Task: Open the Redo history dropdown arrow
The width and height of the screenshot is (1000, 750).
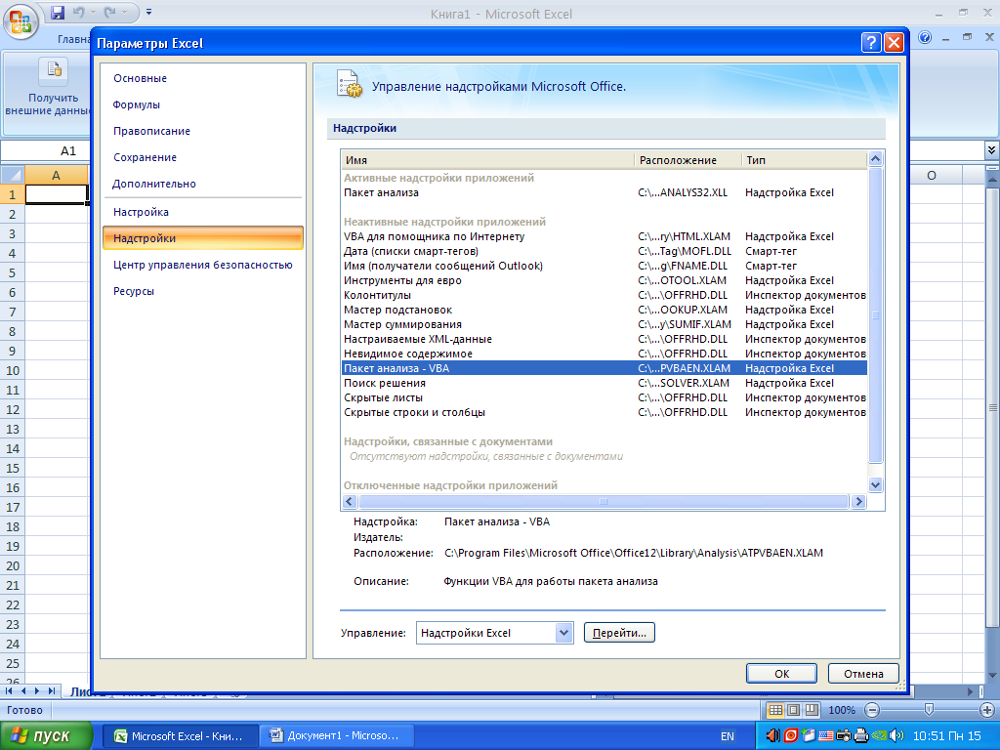Action: [x=125, y=12]
